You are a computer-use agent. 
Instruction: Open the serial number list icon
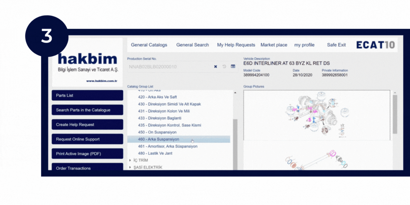233,67
